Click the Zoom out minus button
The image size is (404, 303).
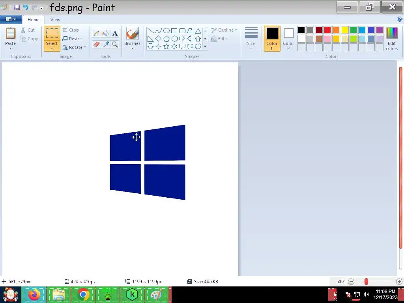tap(351, 282)
